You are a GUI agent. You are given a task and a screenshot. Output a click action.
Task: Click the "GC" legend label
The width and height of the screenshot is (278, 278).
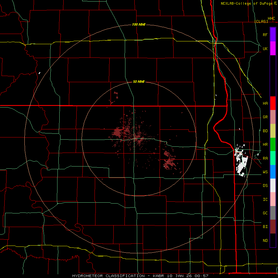265,213
